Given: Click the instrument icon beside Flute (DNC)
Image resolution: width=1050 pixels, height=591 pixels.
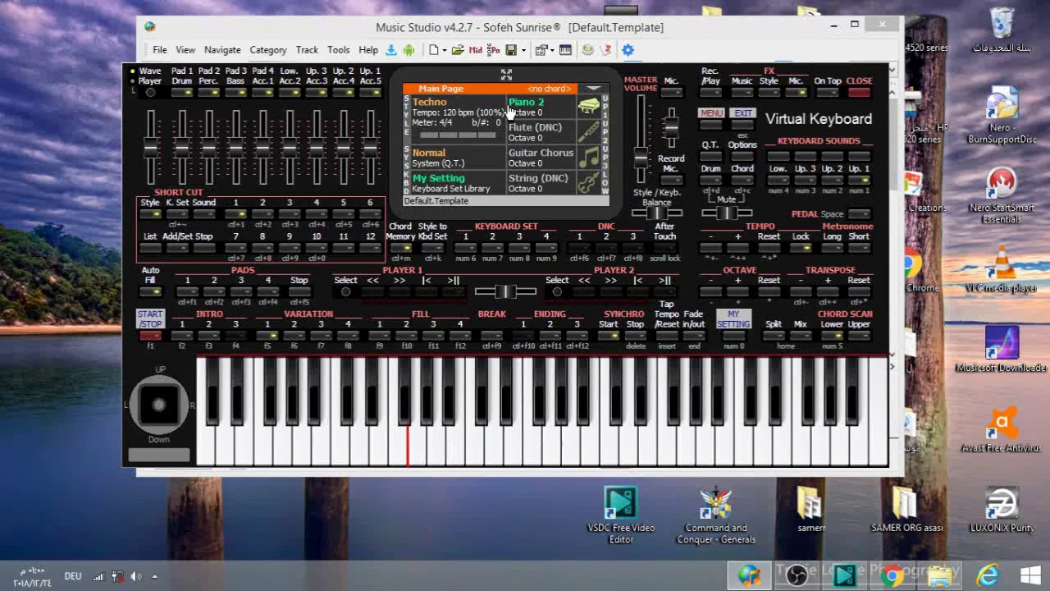Looking at the screenshot, I should (588, 132).
